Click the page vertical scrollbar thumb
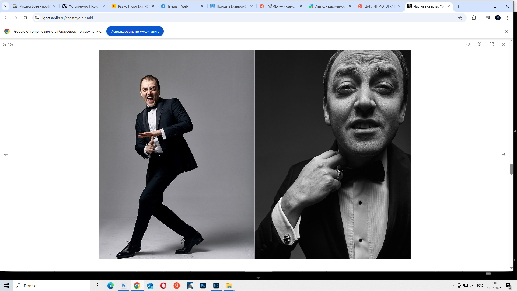The width and height of the screenshot is (517, 291). pos(511,169)
